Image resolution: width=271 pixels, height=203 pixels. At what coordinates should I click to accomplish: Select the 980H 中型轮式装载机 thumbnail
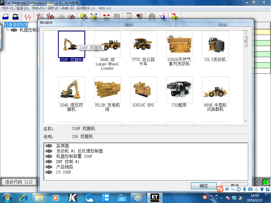[x=215, y=90]
